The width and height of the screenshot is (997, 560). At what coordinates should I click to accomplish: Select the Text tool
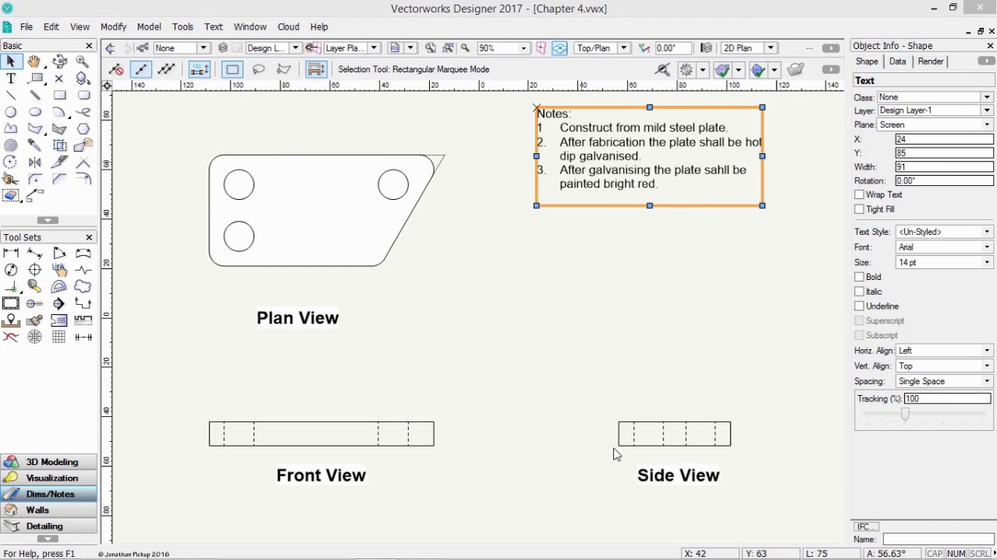point(11,78)
